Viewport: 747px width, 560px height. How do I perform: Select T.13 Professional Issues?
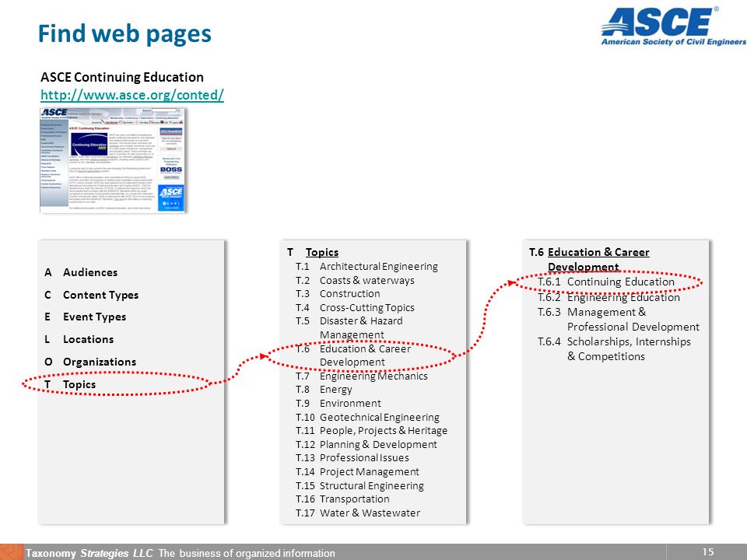352,457
